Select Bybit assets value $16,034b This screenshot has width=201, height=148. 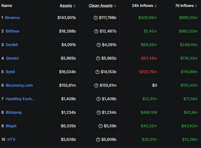point(67,72)
